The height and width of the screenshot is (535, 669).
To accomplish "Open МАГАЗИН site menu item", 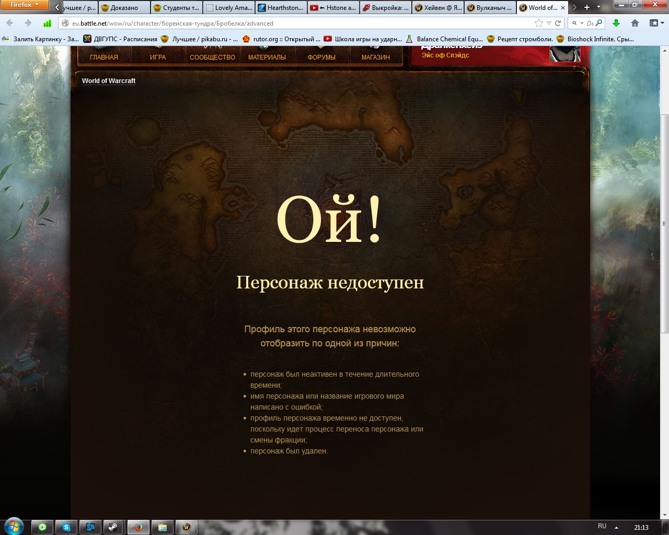I will [376, 57].
